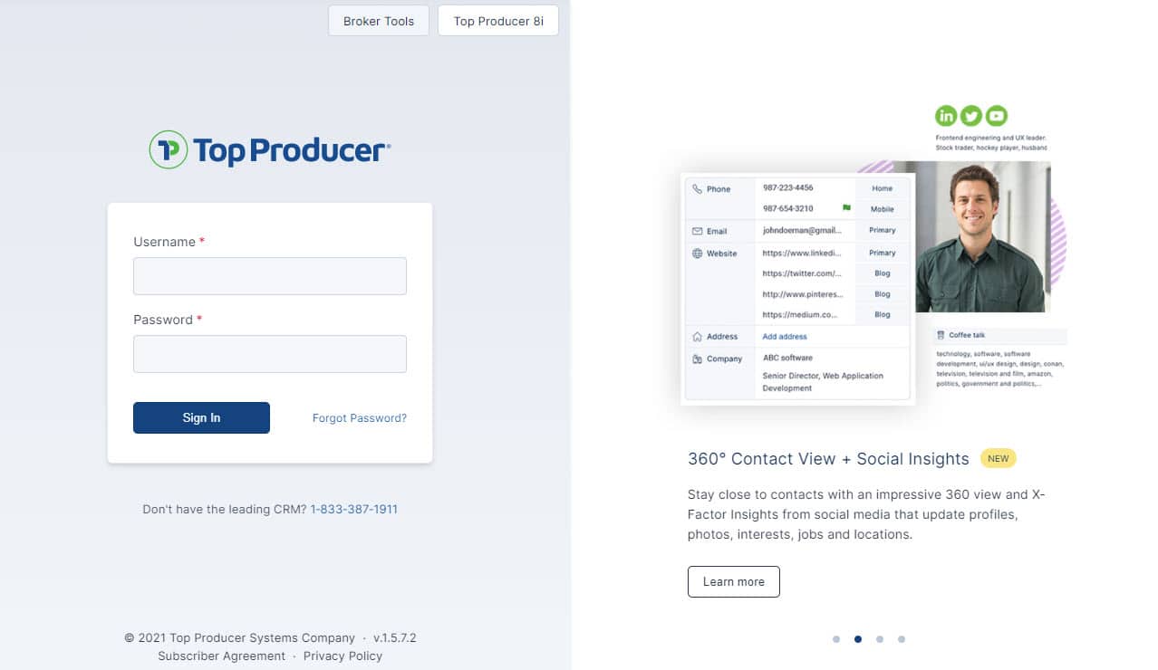
Task: Click the email envelope icon in contact card
Action: pos(697,231)
